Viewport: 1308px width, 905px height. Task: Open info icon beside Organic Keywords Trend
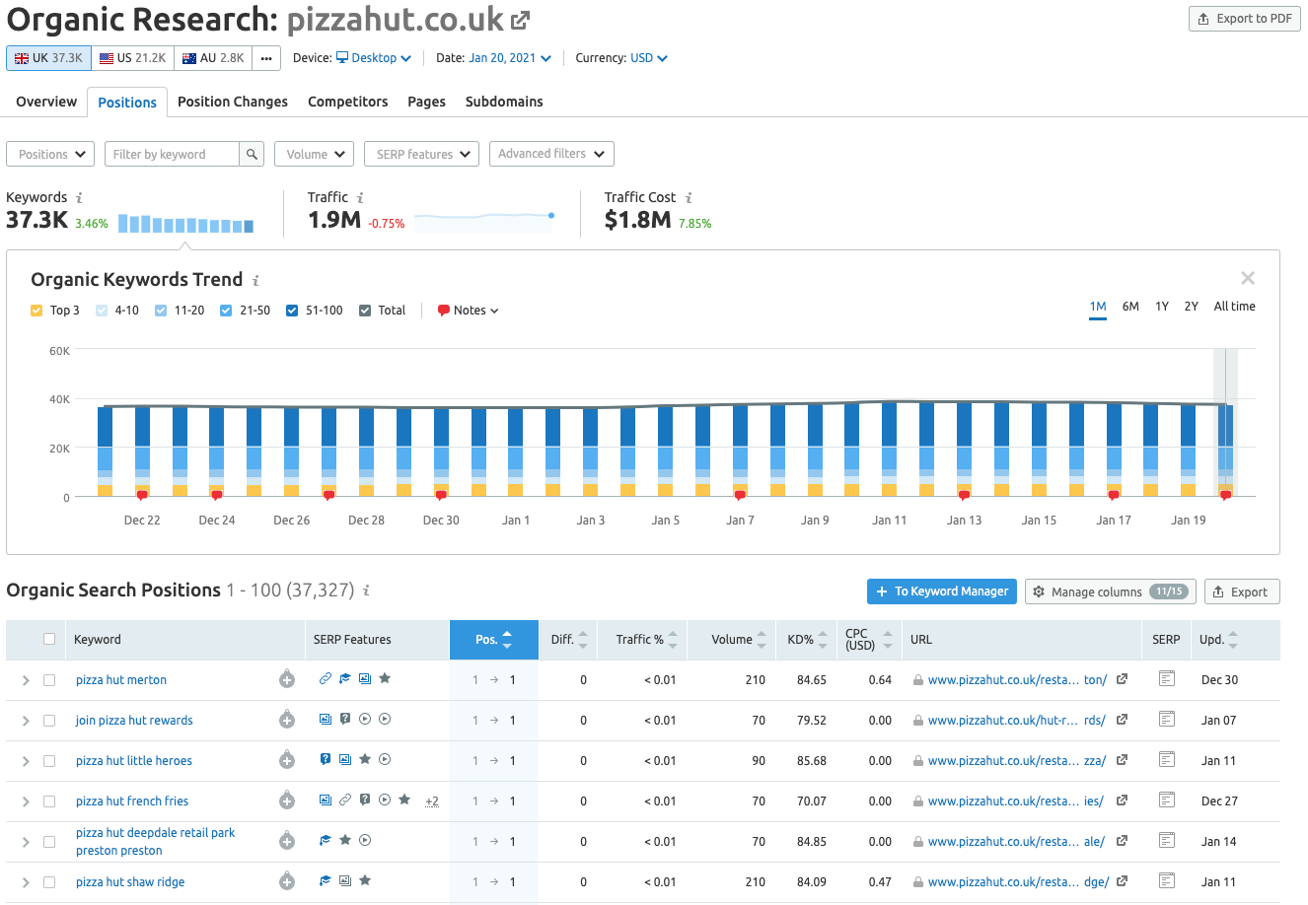255,280
